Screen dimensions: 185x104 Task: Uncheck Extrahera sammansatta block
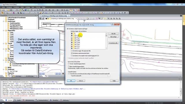point(72,53)
